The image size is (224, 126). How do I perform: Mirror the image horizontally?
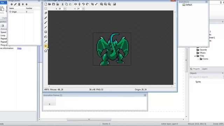76,4
